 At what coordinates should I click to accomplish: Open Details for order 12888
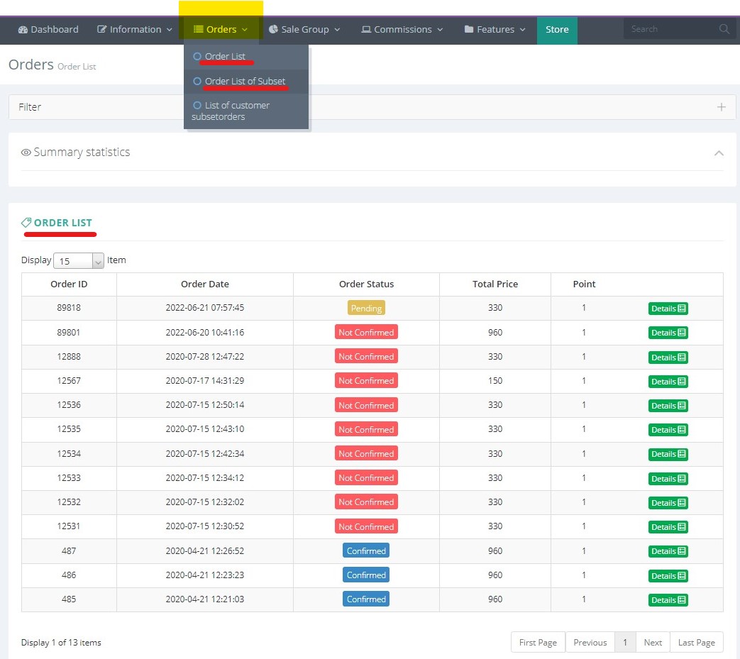click(x=668, y=357)
